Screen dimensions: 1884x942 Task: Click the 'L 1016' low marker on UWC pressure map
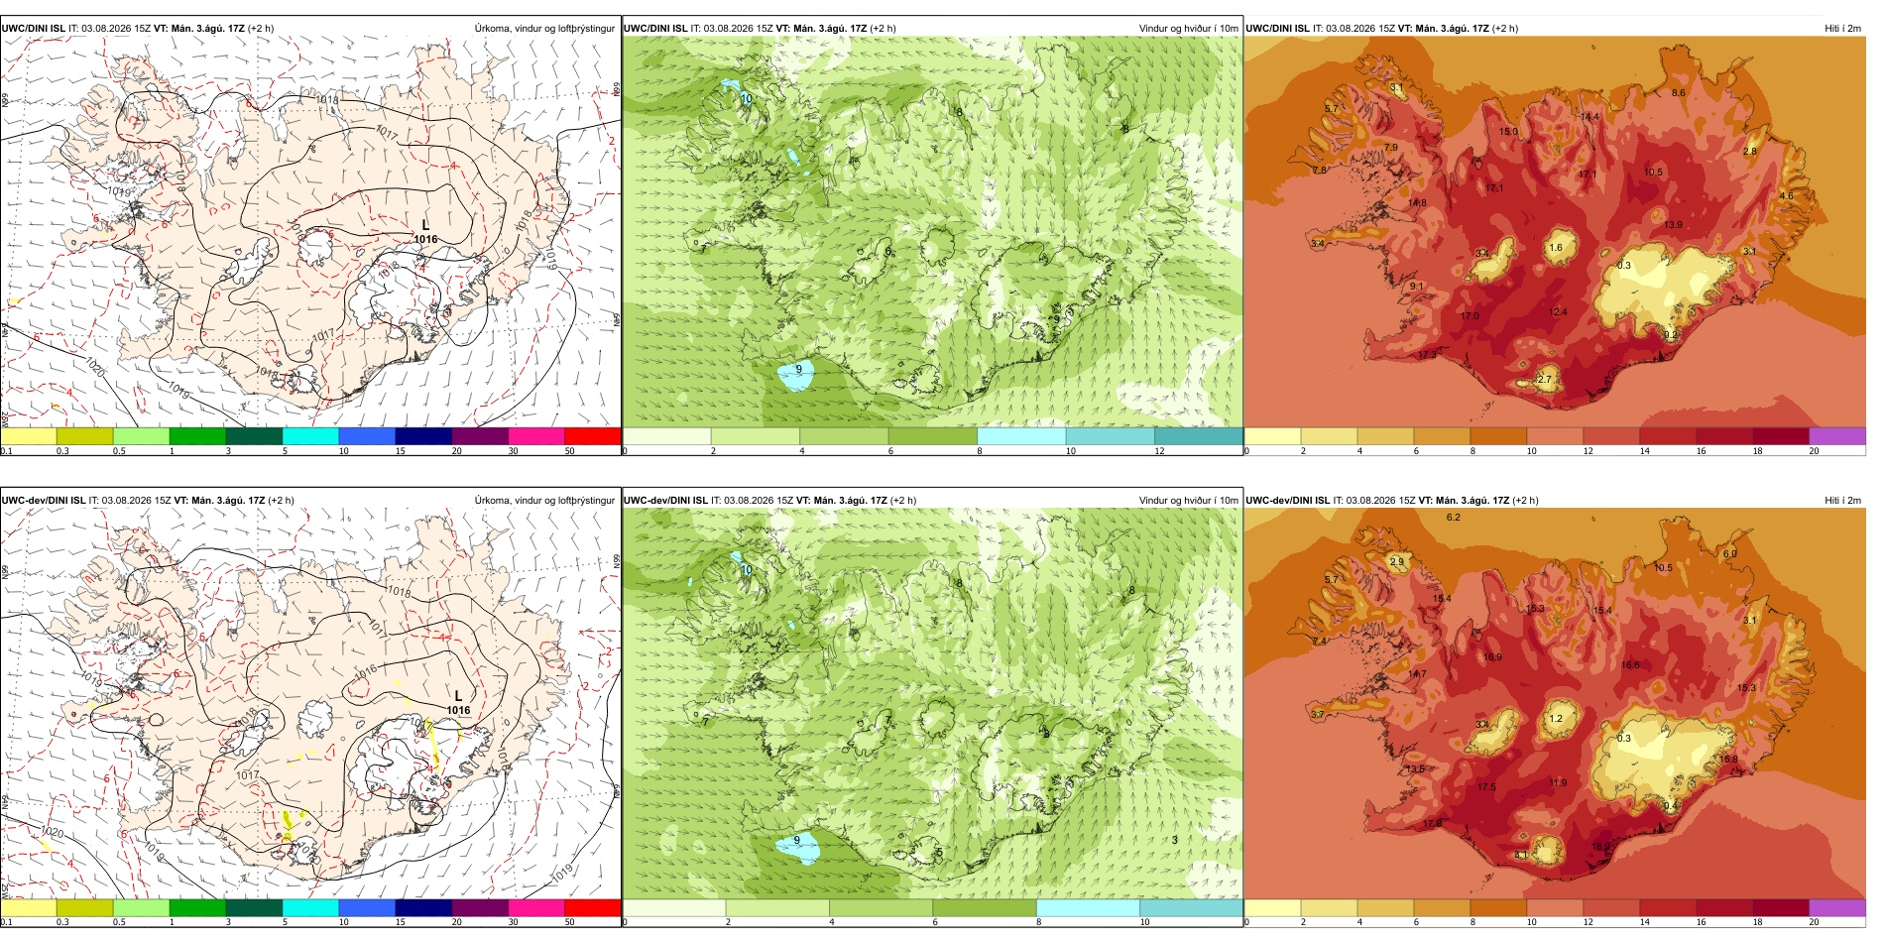(x=425, y=232)
